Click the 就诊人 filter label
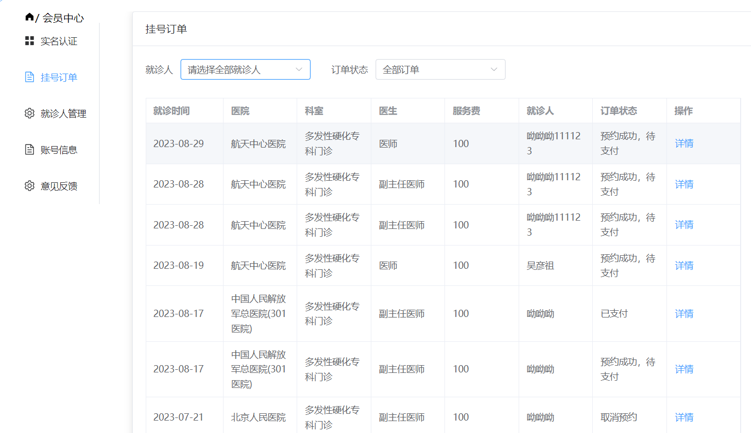This screenshot has height=433, width=751. pyautogui.click(x=159, y=69)
